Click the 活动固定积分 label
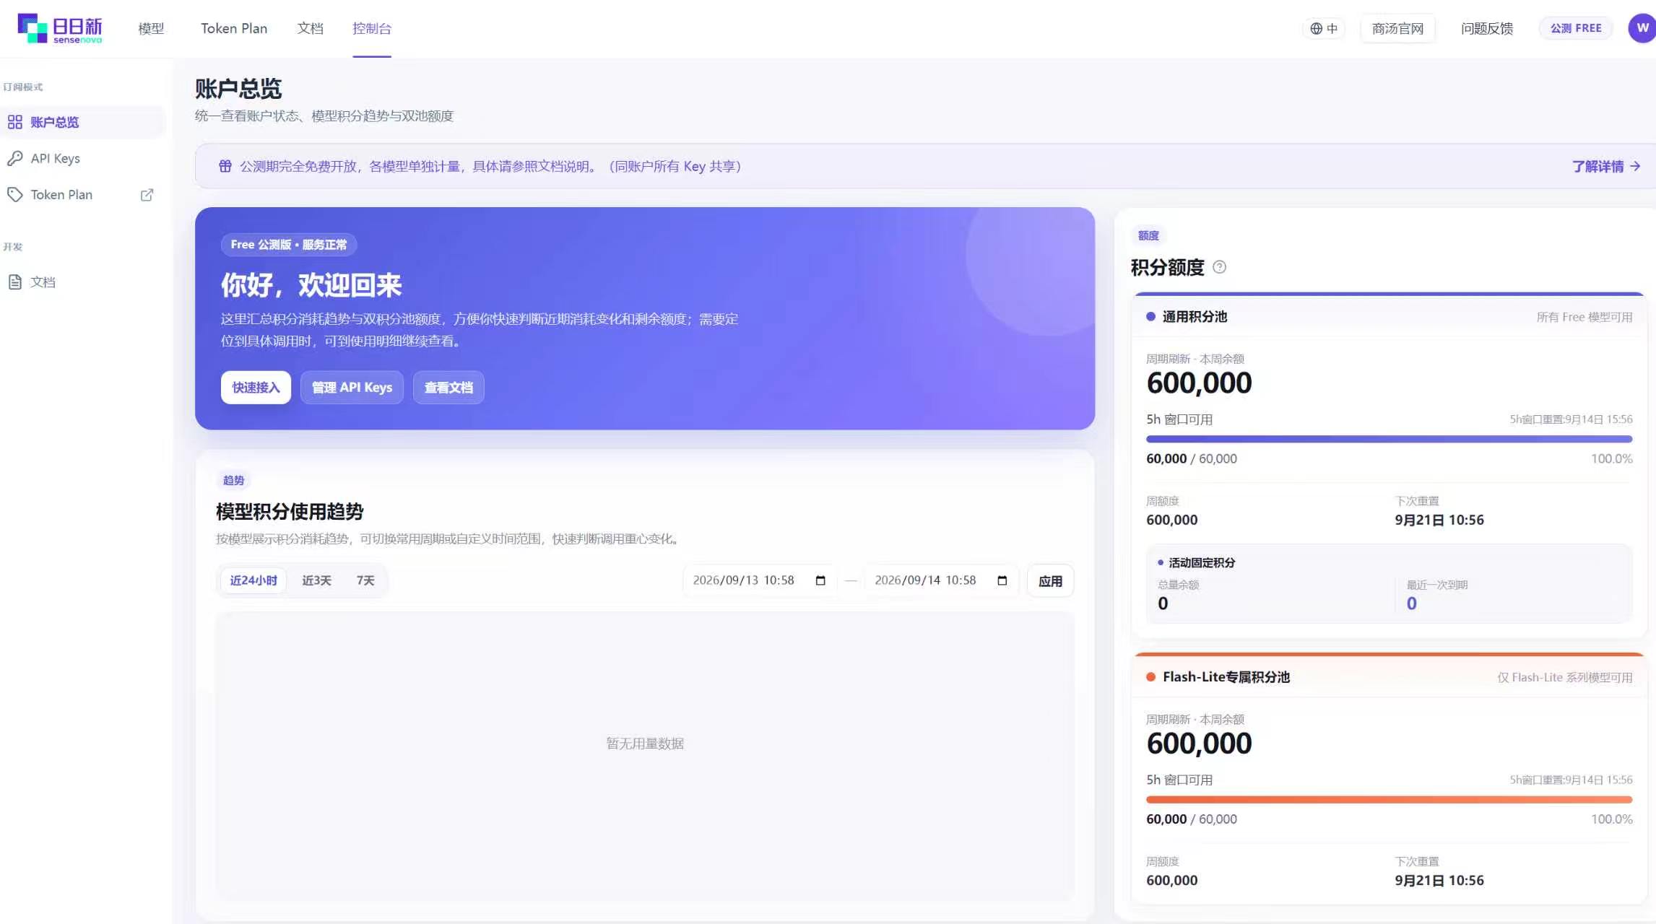The width and height of the screenshot is (1656, 924). [x=1202, y=562]
